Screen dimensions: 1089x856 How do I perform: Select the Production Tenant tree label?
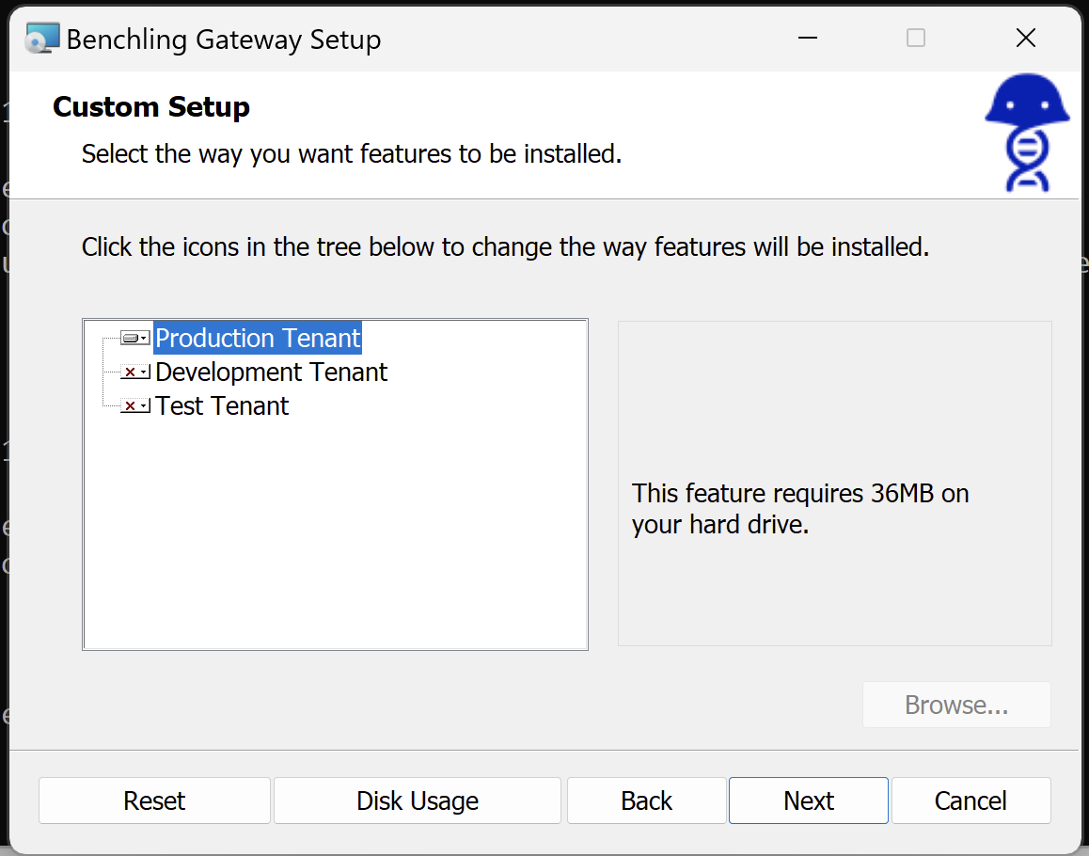pyautogui.click(x=258, y=339)
